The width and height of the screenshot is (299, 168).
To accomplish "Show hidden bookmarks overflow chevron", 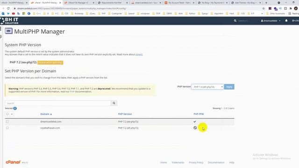I will pos(262,14).
